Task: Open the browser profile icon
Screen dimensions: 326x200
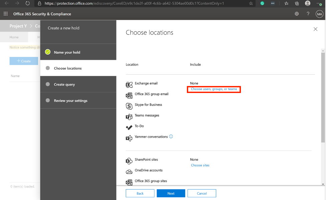Action: click(x=308, y=3)
